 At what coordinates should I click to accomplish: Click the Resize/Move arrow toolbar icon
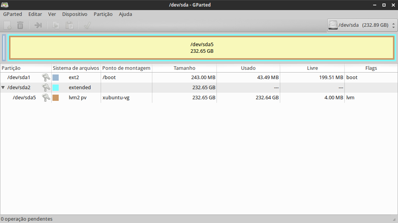[x=38, y=25]
